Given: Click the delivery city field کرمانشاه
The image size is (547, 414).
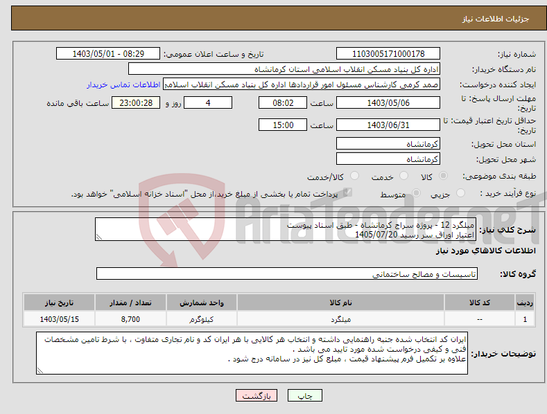Looking at the screenshot, I should click(x=388, y=159).
